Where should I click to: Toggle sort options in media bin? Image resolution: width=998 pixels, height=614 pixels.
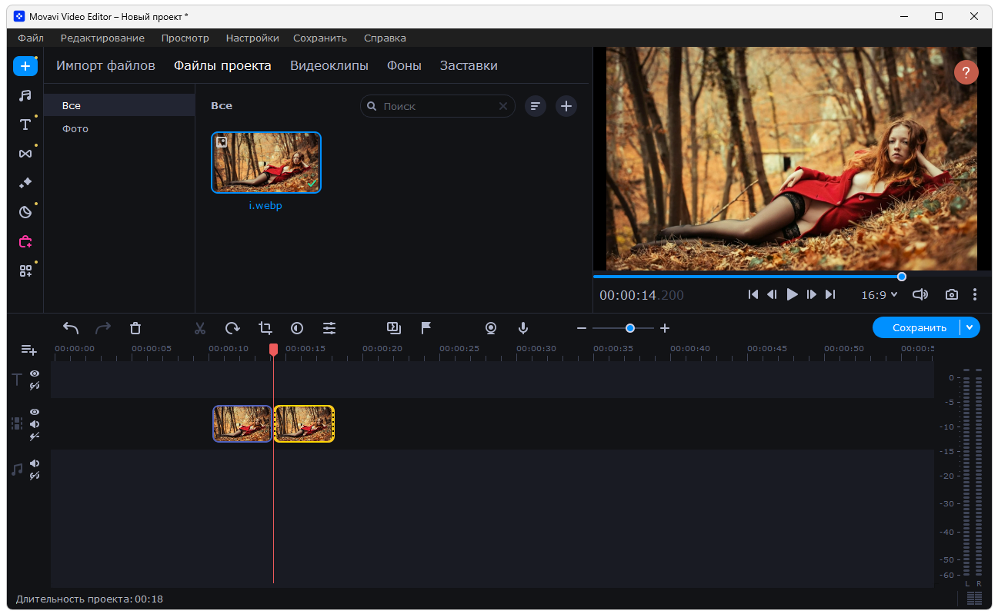point(536,106)
